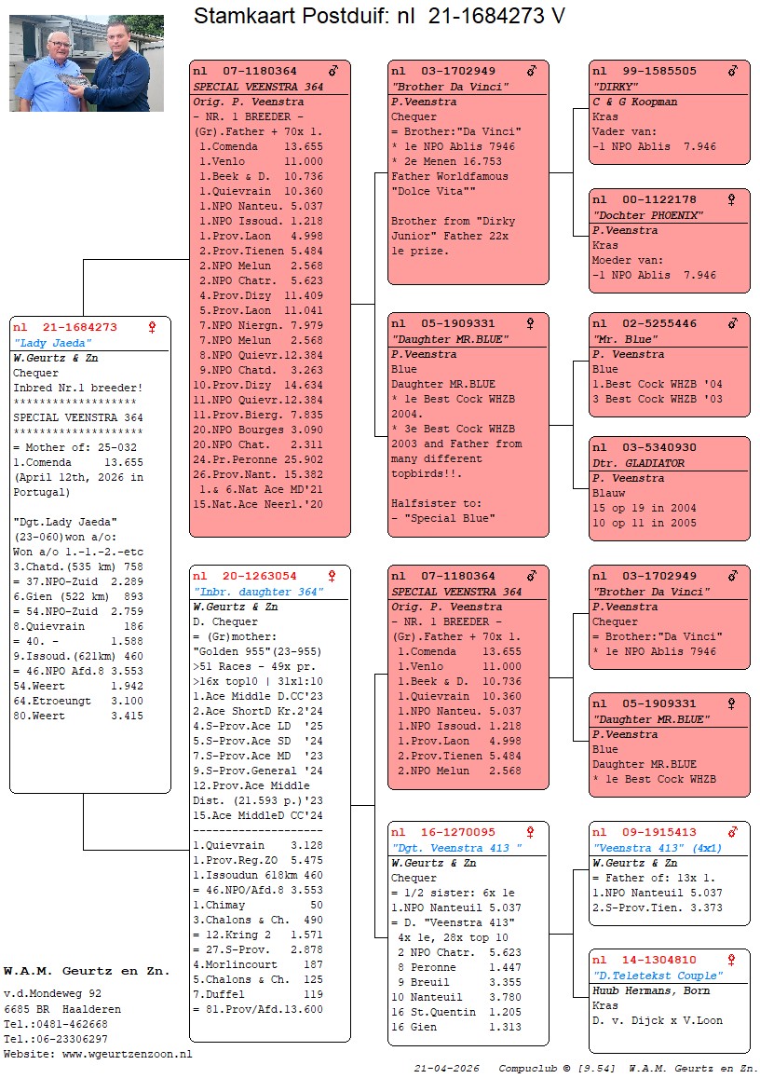This screenshot has width=760, height=1092.
Task: Select the "Inbr. daughter 364" name link
Action: 258,592
